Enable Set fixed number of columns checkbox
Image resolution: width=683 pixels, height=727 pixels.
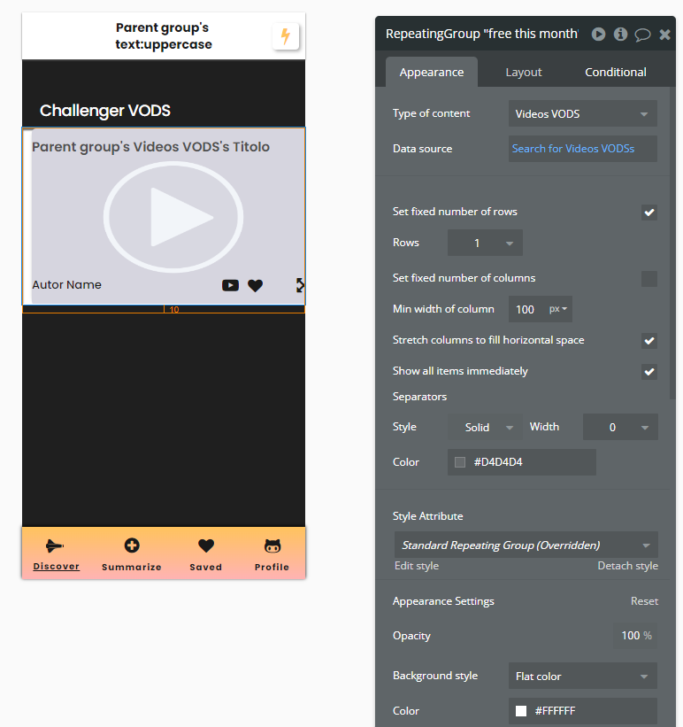point(649,279)
